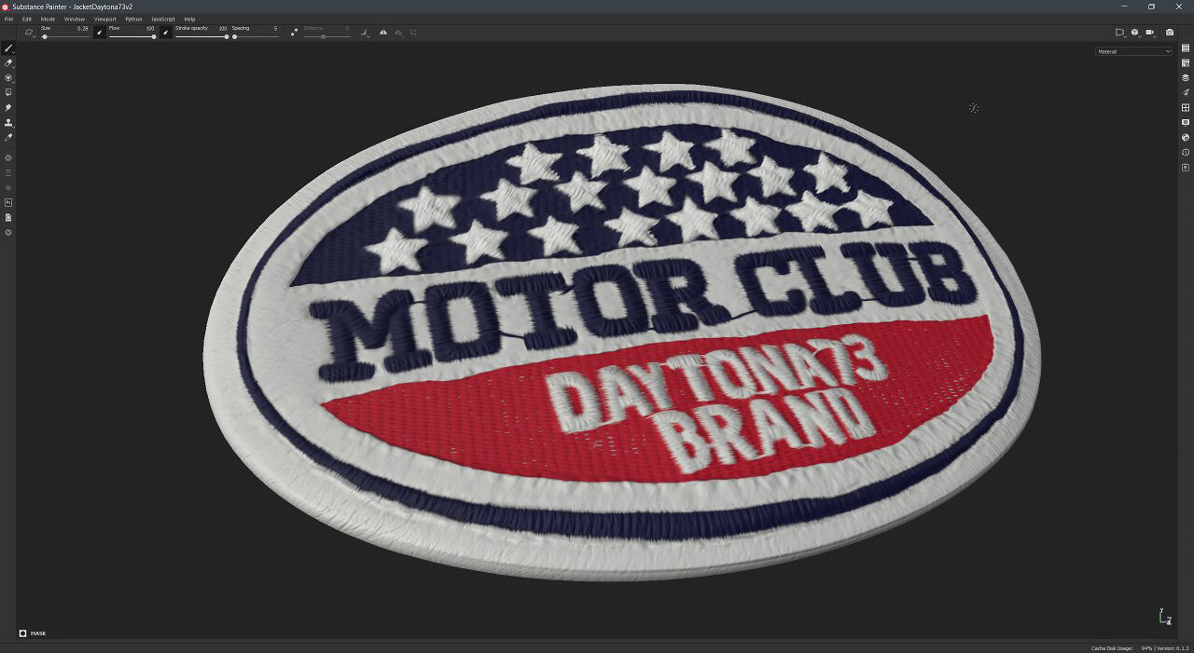
Task: Toggle Lazy Mouse icon before Distance
Action: point(294,32)
